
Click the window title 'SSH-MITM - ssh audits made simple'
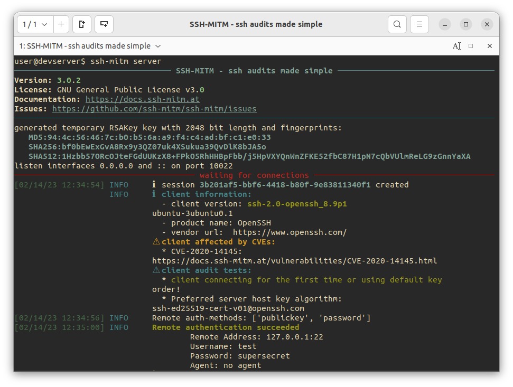coord(256,24)
